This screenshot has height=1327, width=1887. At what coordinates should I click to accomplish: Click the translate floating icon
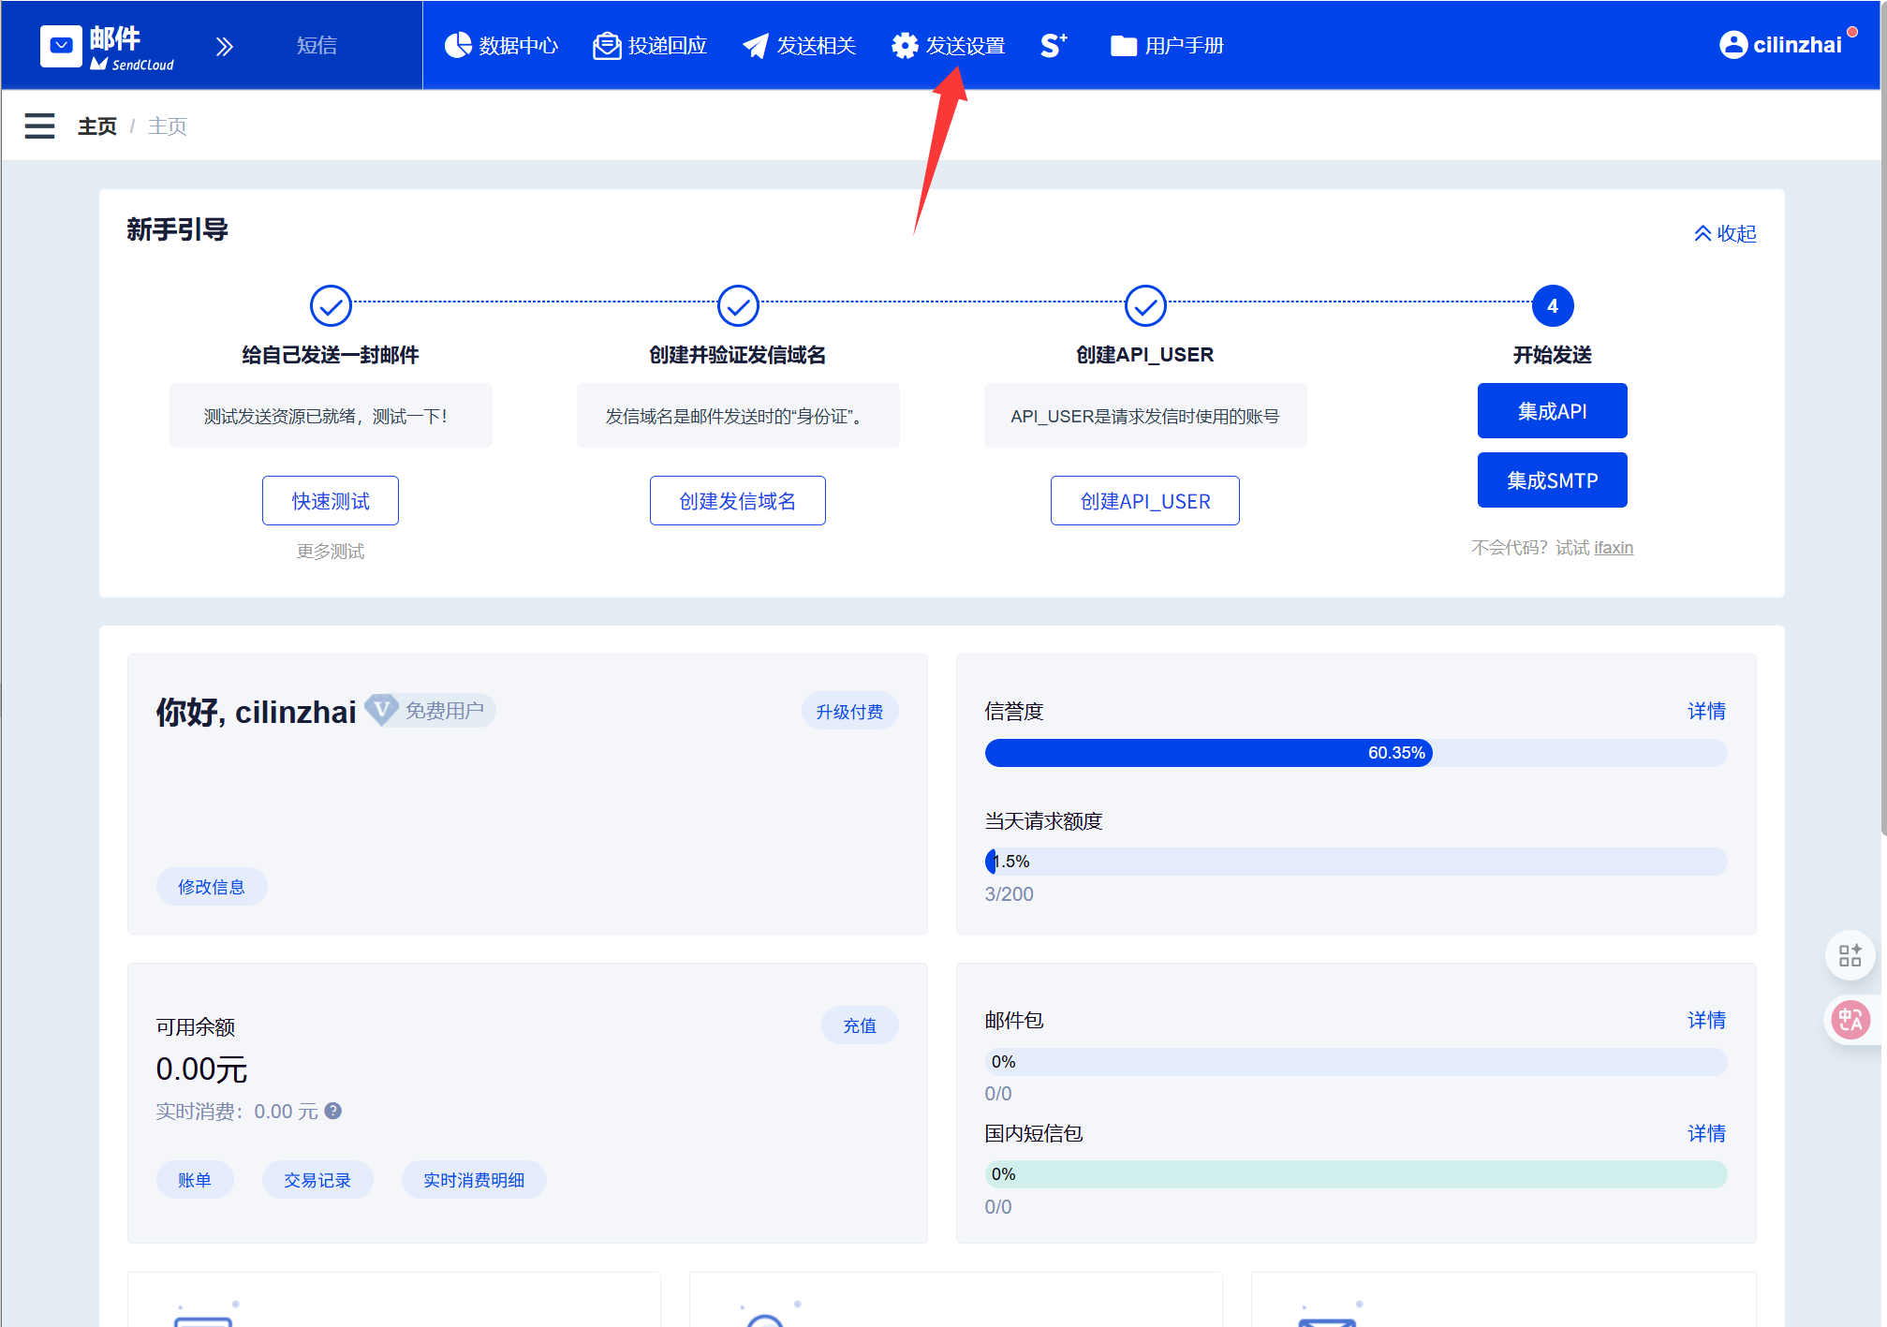click(1850, 1020)
